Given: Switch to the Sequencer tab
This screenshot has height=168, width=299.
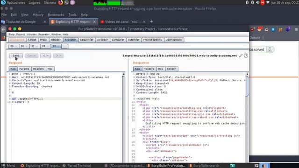Looking at the screenshot, I should [x=86, y=40].
